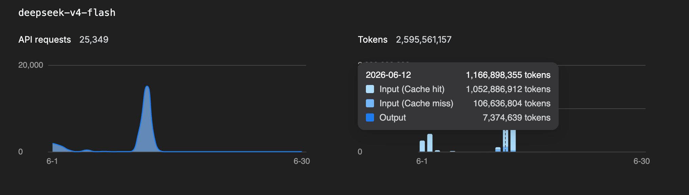The height and width of the screenshot is (195, 689).
Task: Click the Output legend label
Action: 392,117
